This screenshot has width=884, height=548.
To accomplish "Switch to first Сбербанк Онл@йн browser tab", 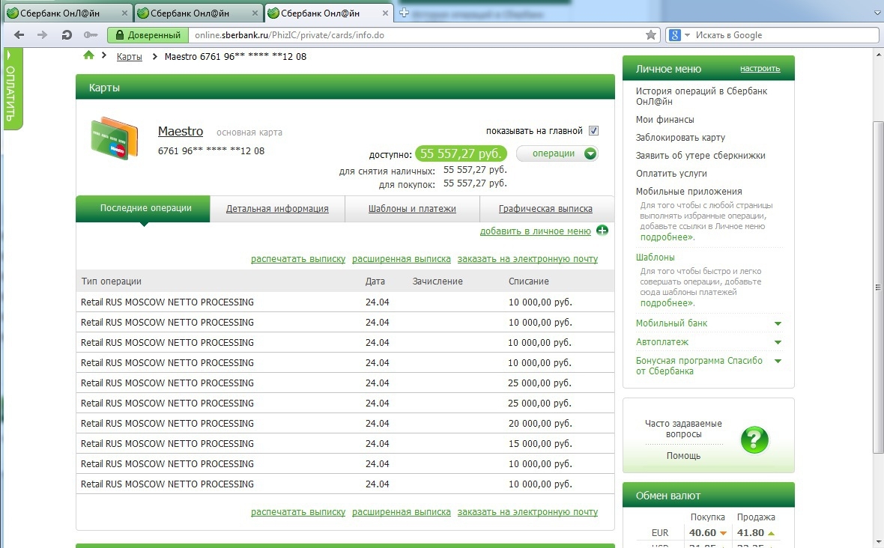I will coord(67,13).
